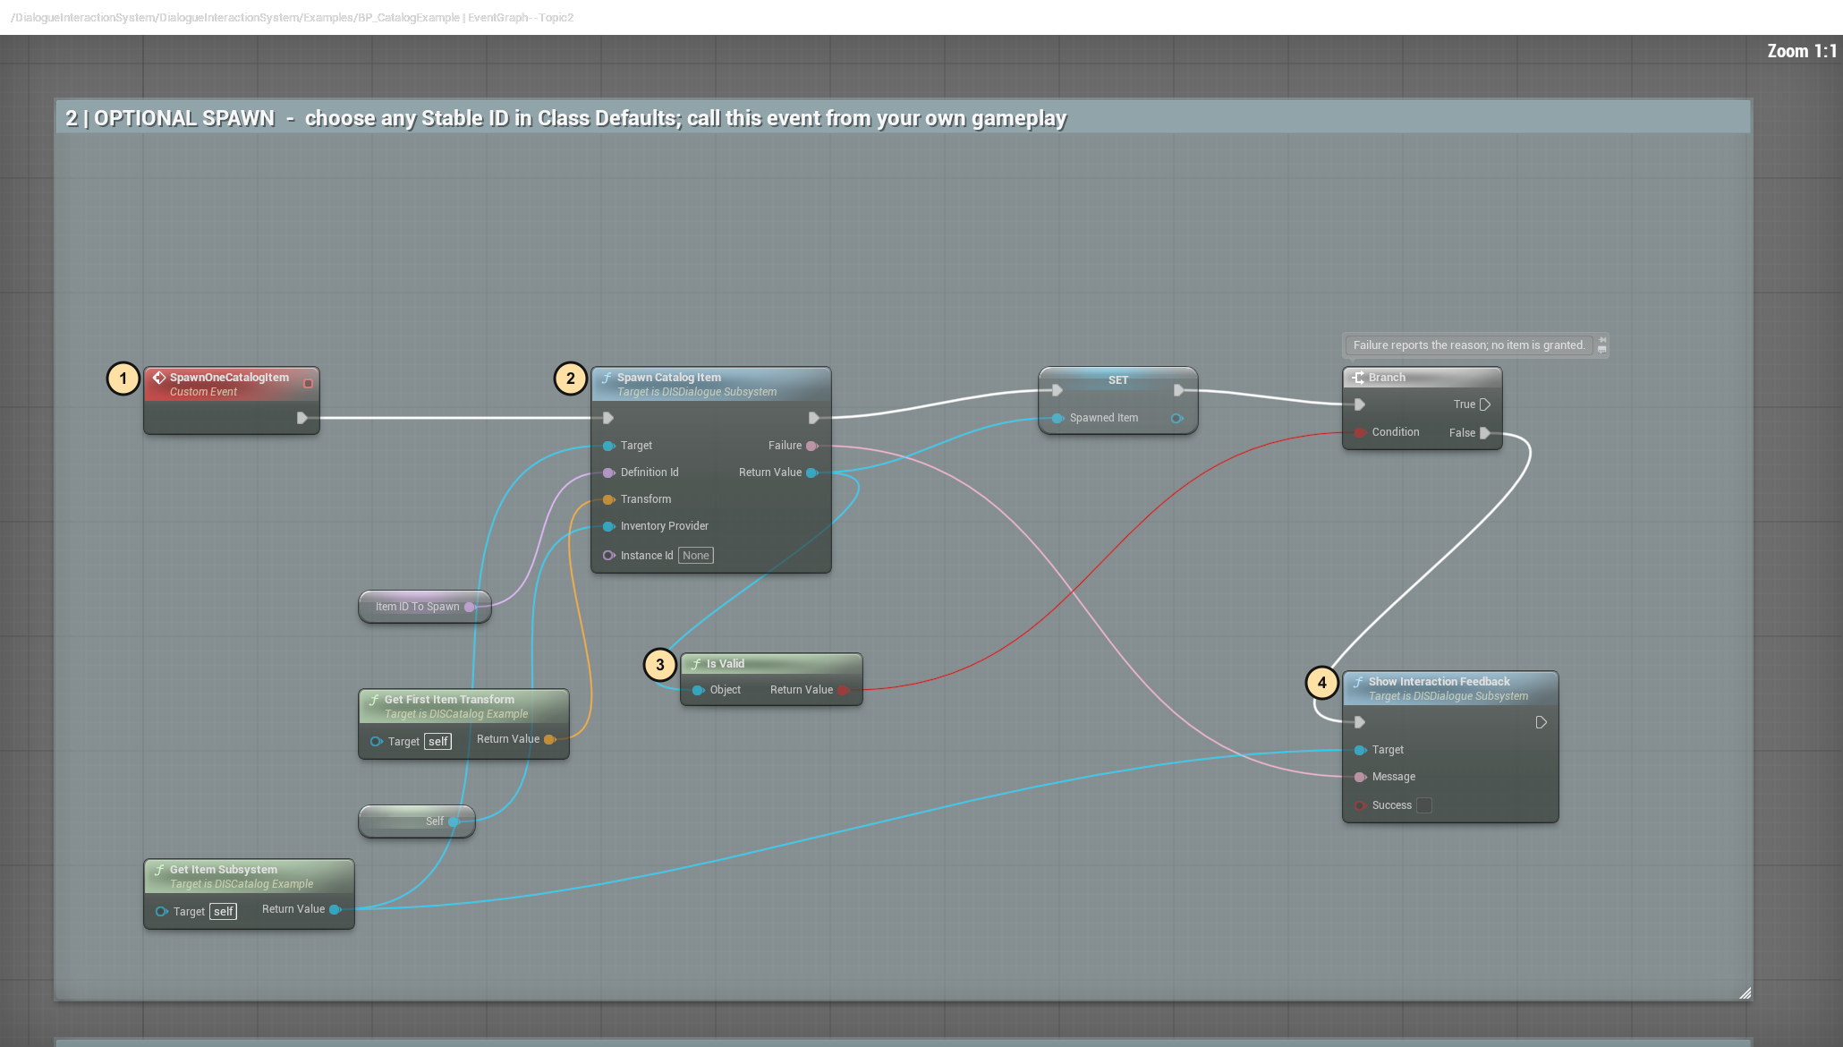Click Spawn Catalog Item exec input pin

(x=608, y=418)
